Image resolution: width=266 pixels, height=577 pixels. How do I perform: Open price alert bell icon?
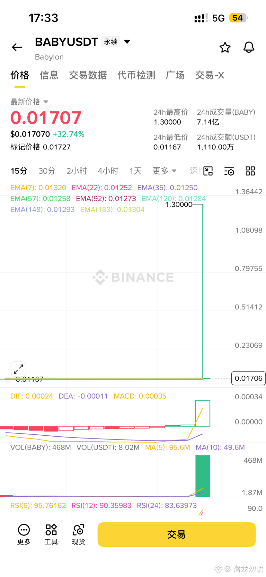point(249,47)
